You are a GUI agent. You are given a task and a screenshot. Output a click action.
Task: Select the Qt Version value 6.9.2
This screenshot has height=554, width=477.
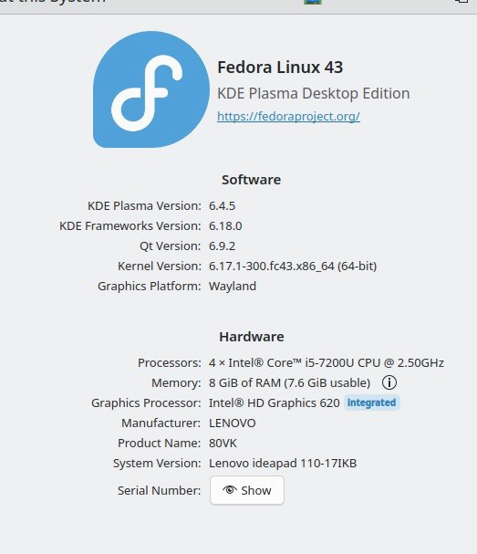click(x=222, y=246)
